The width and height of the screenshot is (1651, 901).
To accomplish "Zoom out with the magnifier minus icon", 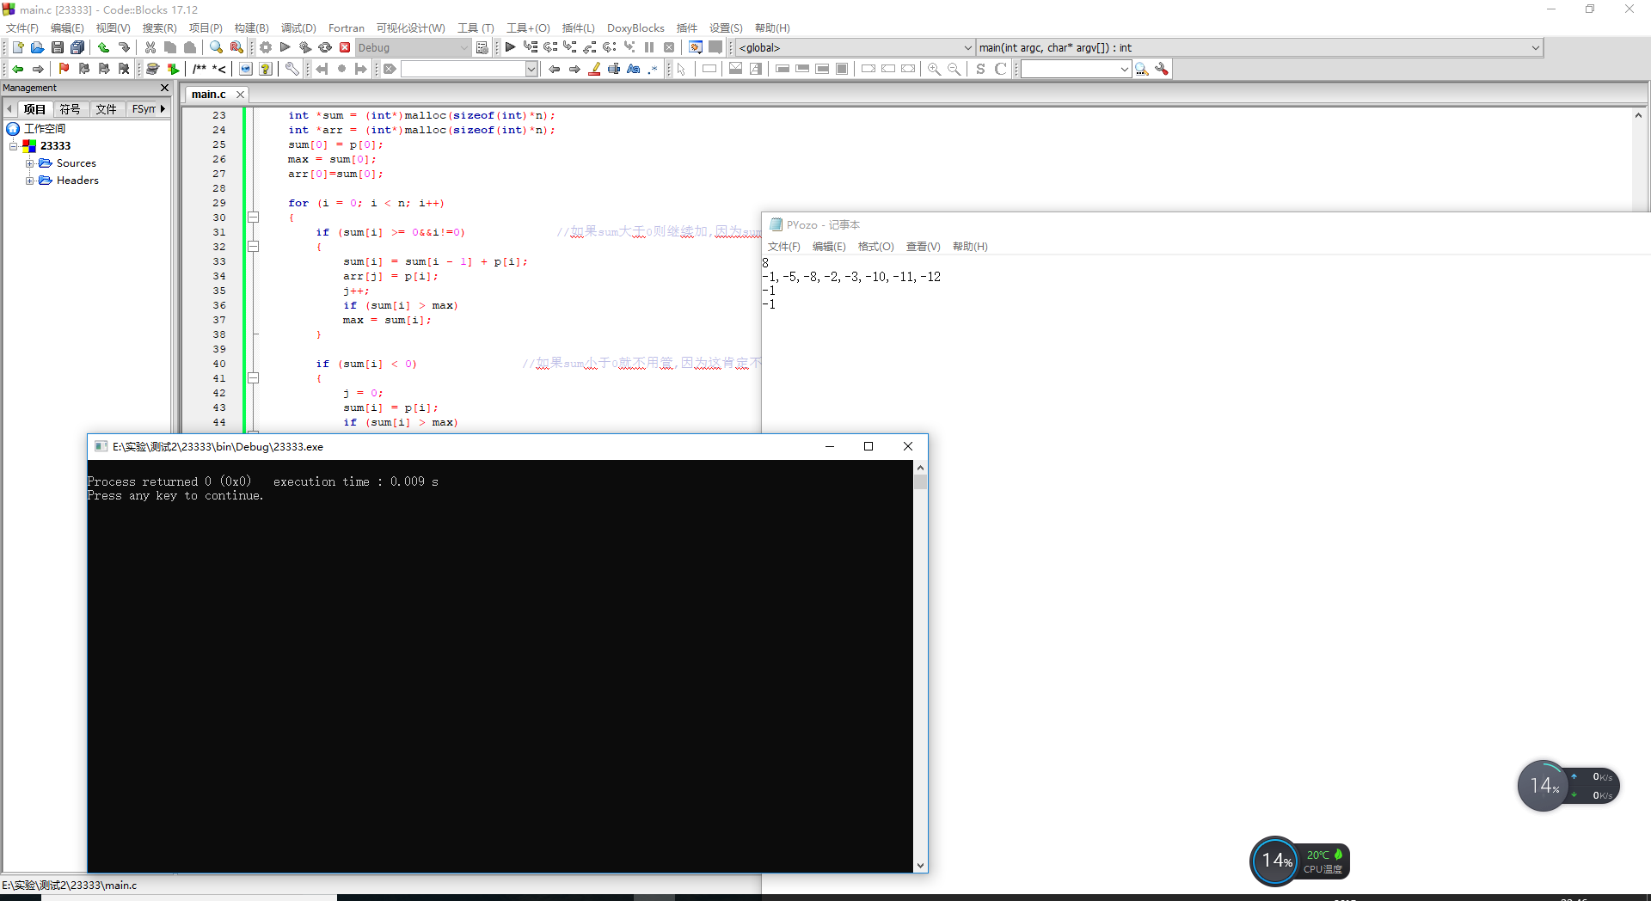I will click(954, 69).
